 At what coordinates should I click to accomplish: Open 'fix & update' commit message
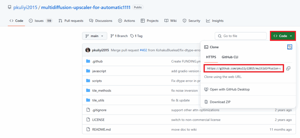[180, 100]
